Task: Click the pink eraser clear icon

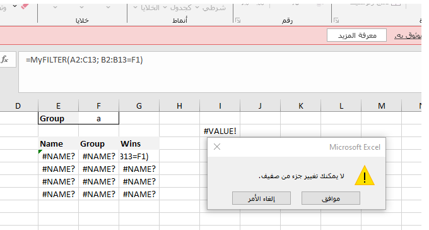Action: coord(25,6)
